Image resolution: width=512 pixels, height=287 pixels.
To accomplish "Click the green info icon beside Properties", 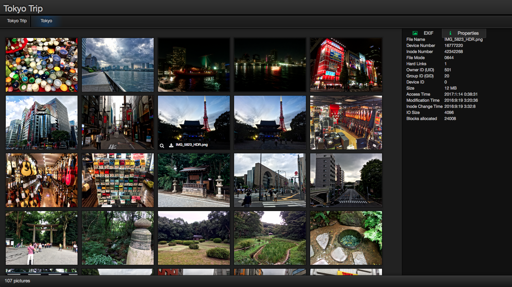I will coord(450,33).
